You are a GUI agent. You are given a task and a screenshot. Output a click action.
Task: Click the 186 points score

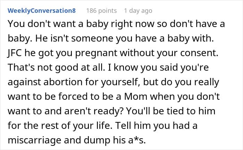coord(101,10)
